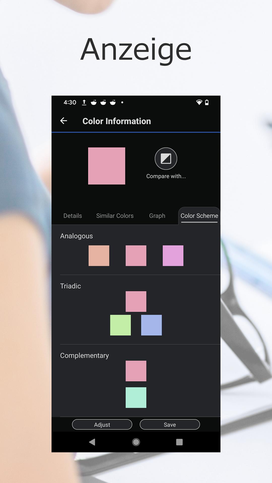
Task: Open the Graph tab
Action: [157, 216]
